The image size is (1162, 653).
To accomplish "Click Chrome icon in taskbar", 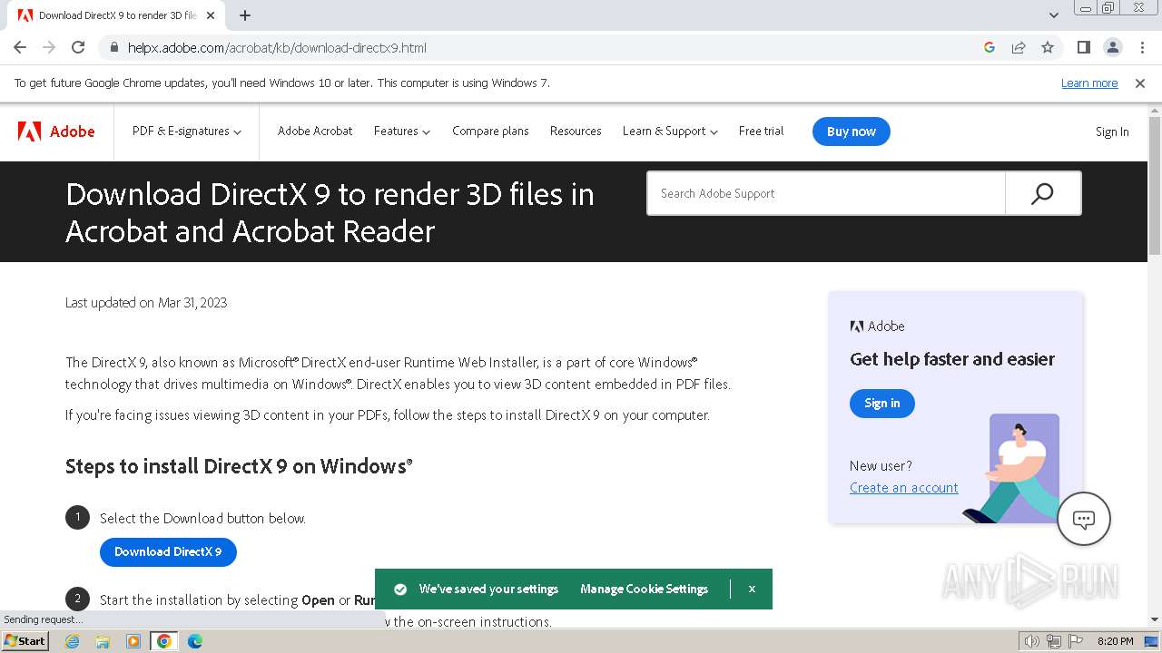I will click(x=164, y=641).
